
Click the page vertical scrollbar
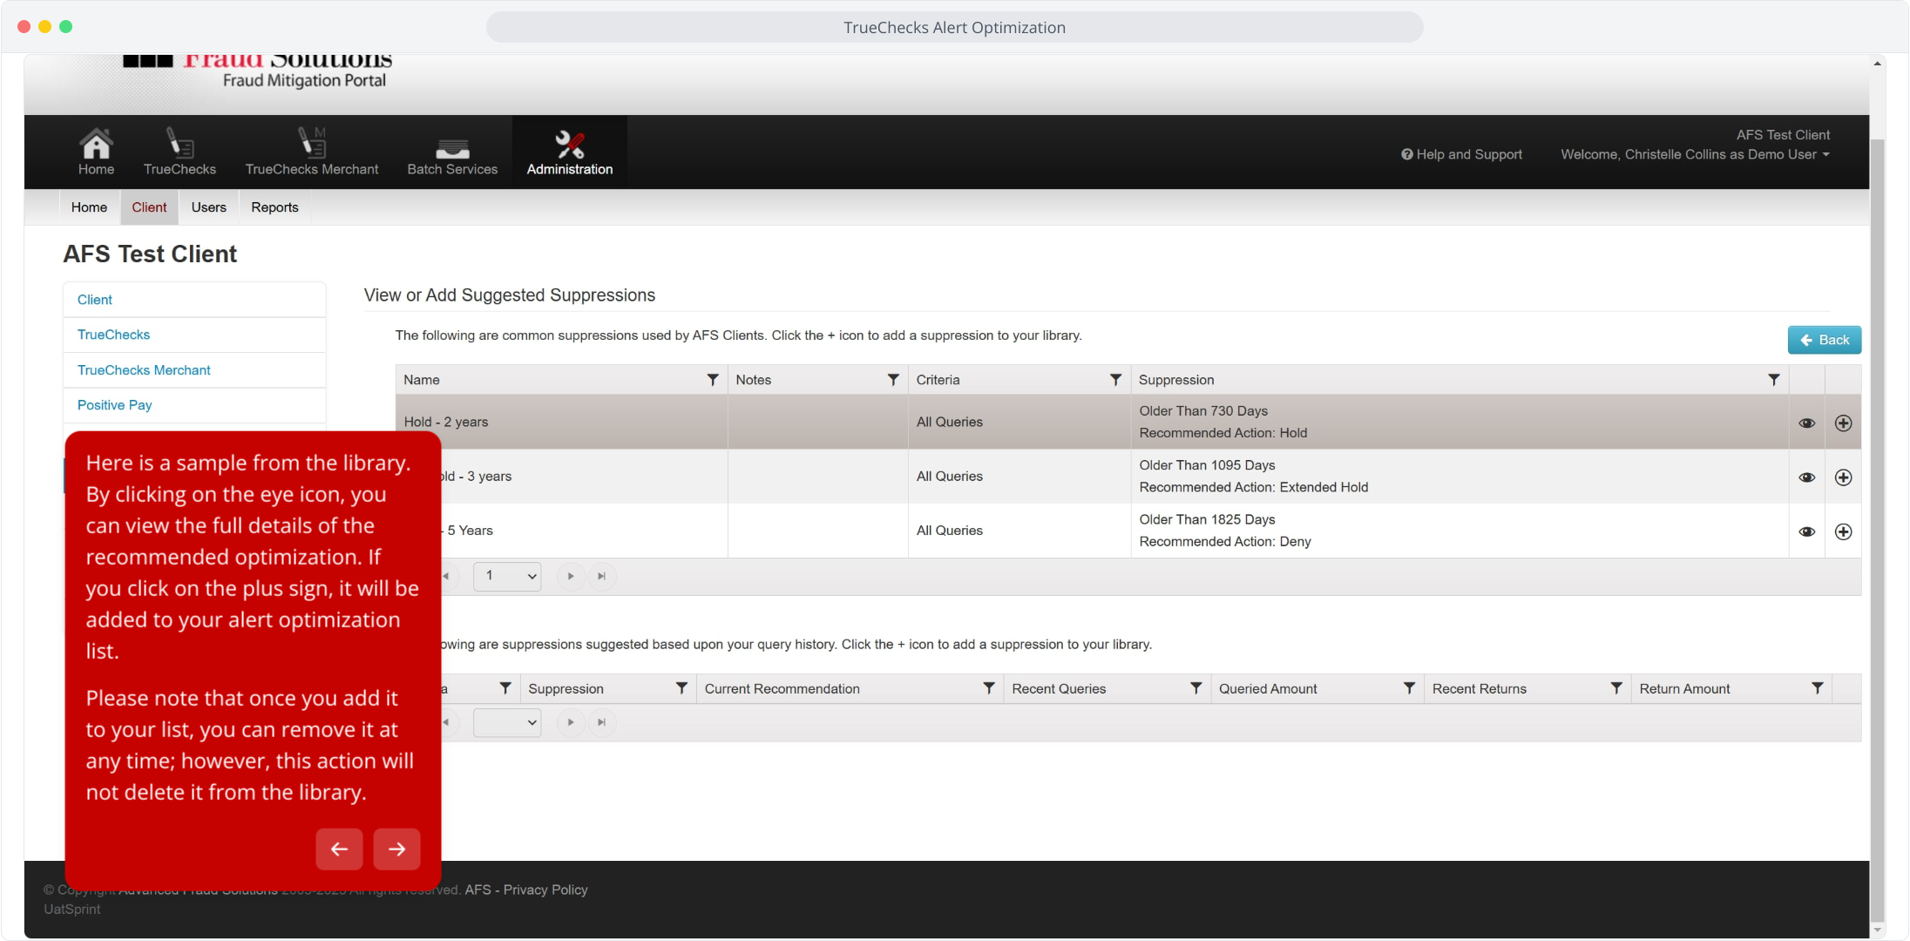(1877, 531)
